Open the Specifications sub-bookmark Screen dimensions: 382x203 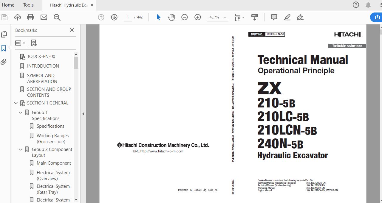click(50, 126)
